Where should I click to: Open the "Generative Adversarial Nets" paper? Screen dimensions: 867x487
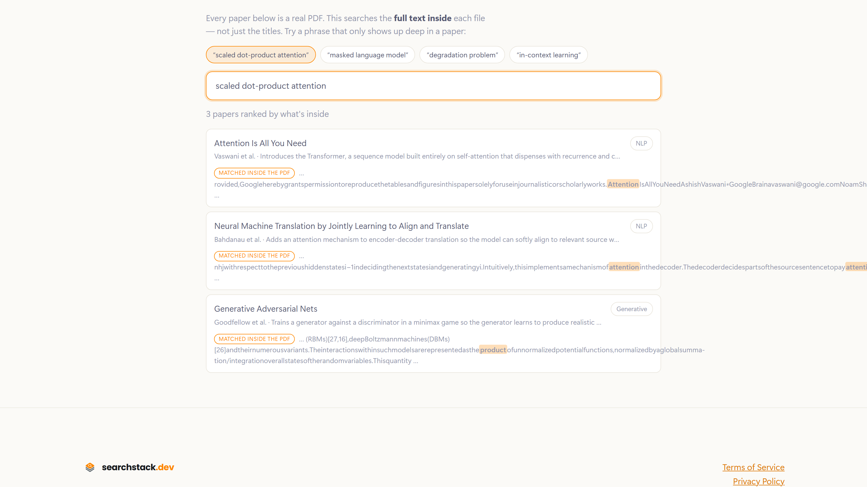click(266, 308)
